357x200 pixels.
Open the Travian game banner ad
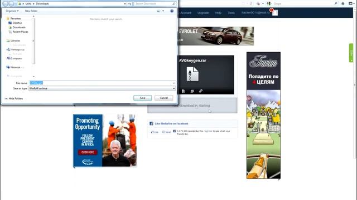click(x=263, y=115)
